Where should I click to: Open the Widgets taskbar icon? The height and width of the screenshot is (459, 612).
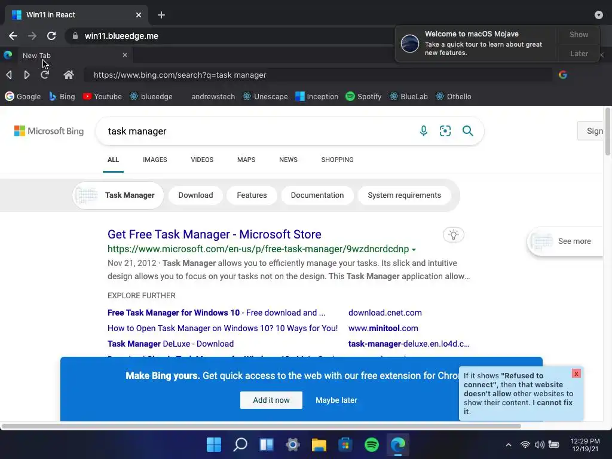coord(266,445)
